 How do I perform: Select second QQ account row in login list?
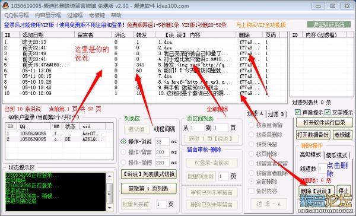(59, 139)
